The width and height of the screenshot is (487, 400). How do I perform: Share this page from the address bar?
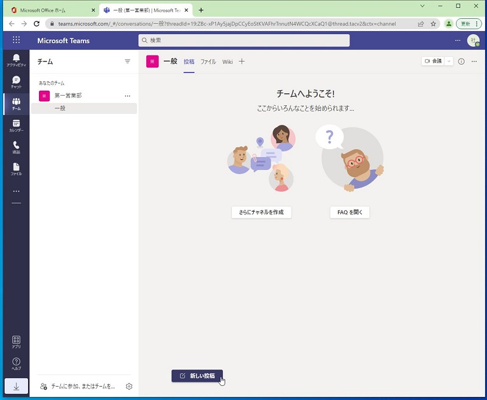point(421,24)
